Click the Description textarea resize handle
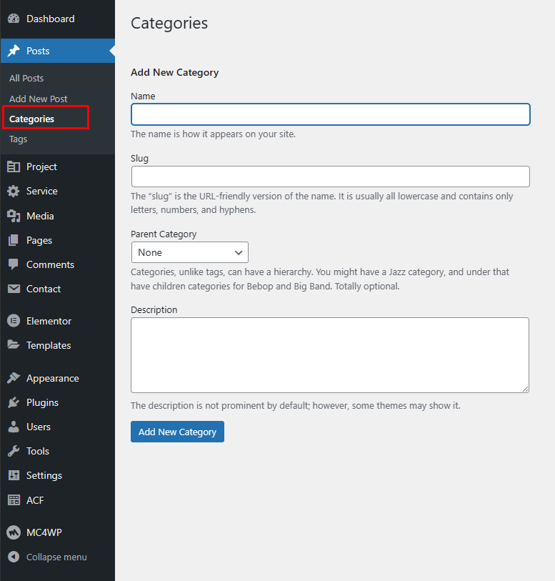 point(526,389)
